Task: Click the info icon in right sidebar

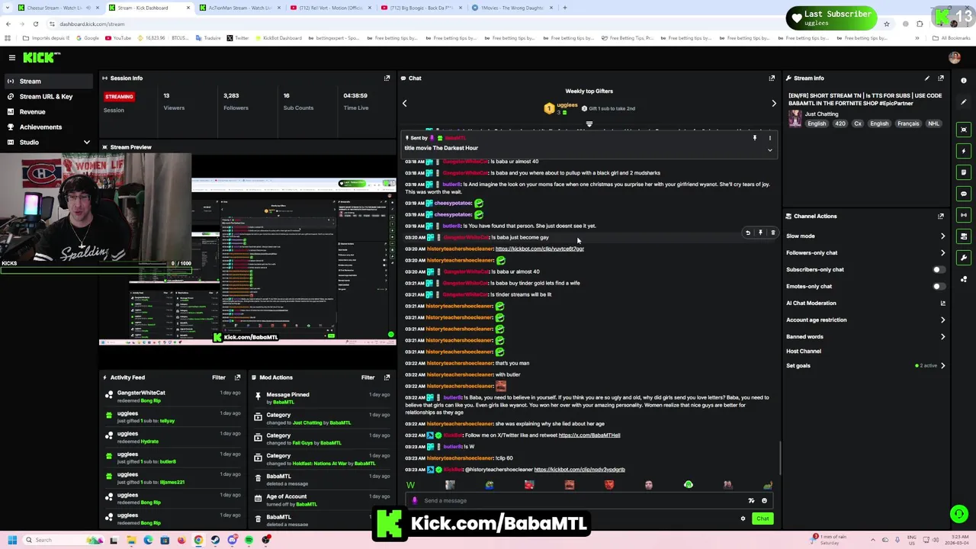Action: point(964,80)
